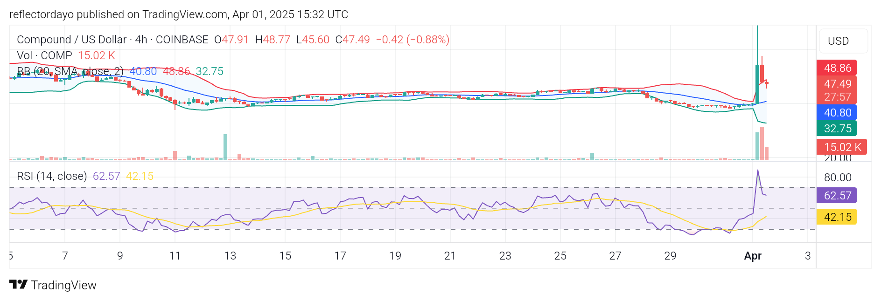This screenshot has height=301, width=881.
Task: Click date 23 on time axis
Action: coord(505,256)
